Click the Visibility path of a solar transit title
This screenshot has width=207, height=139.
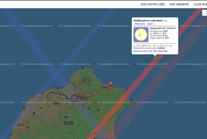click(148, 21)
